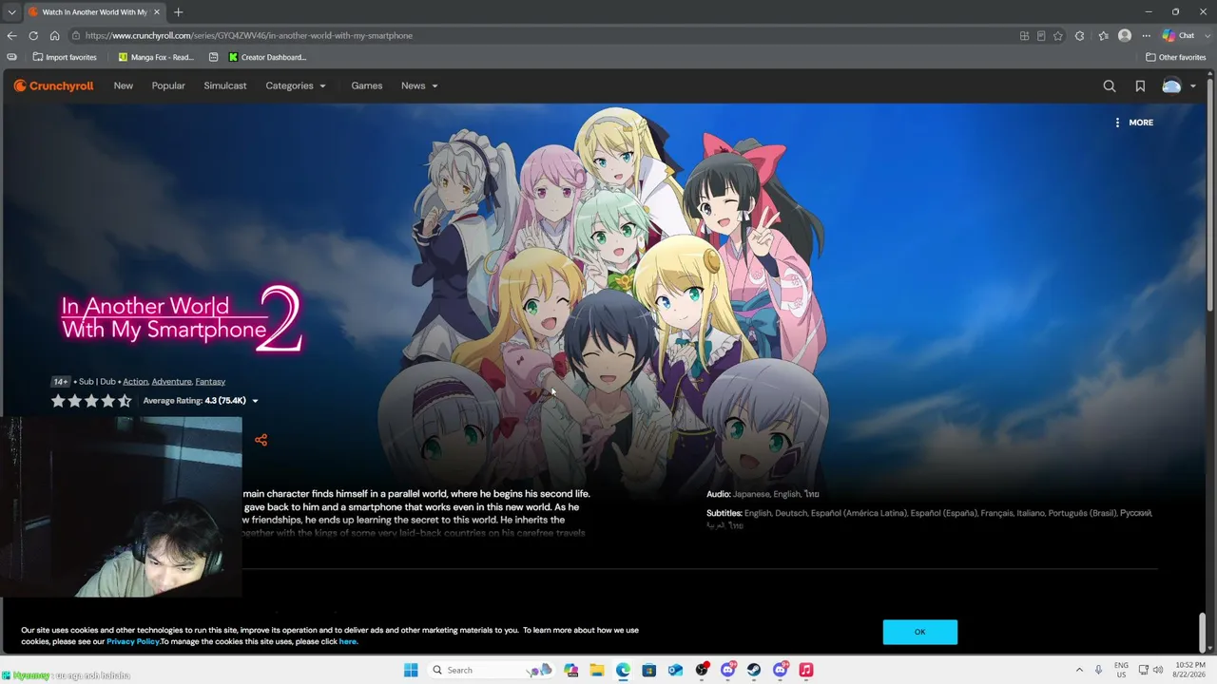Open the browser favorites list

1103,36
